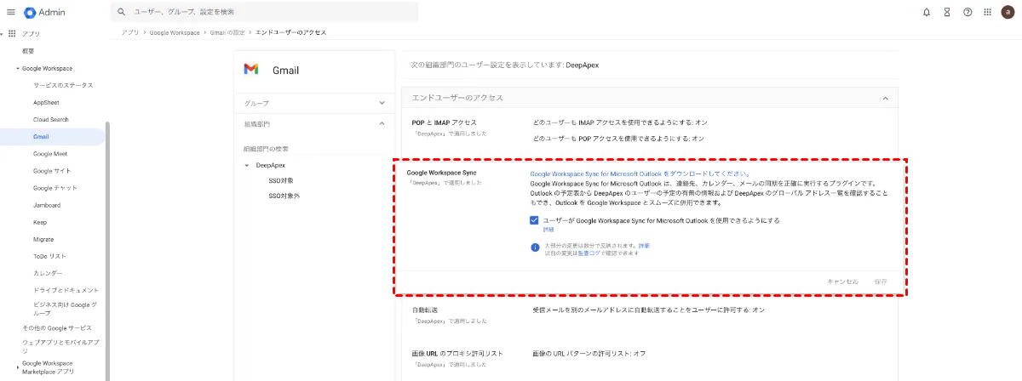Viewport: 1022px width, 381px height.
Task: Click the 保存 button
Action: point(881,281)
